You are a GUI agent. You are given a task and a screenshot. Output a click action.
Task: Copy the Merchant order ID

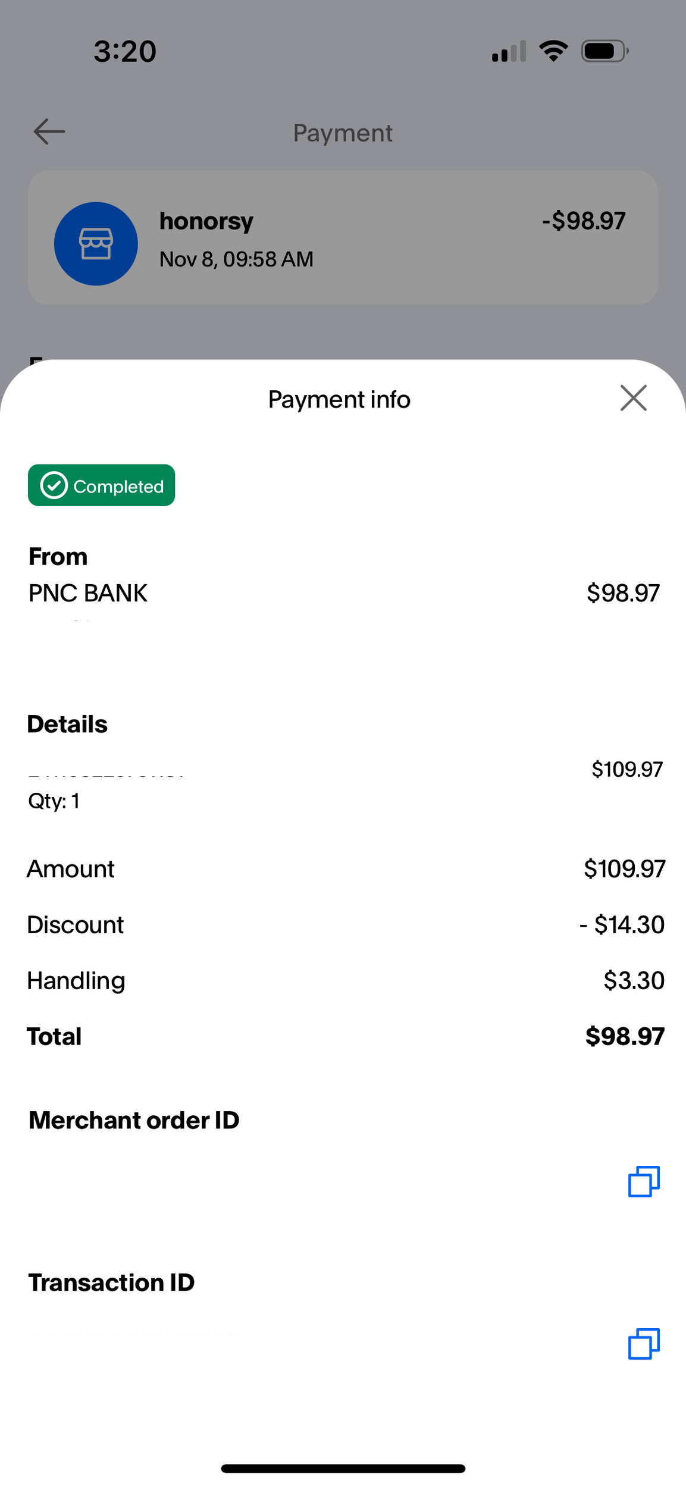coord(644,1181)
